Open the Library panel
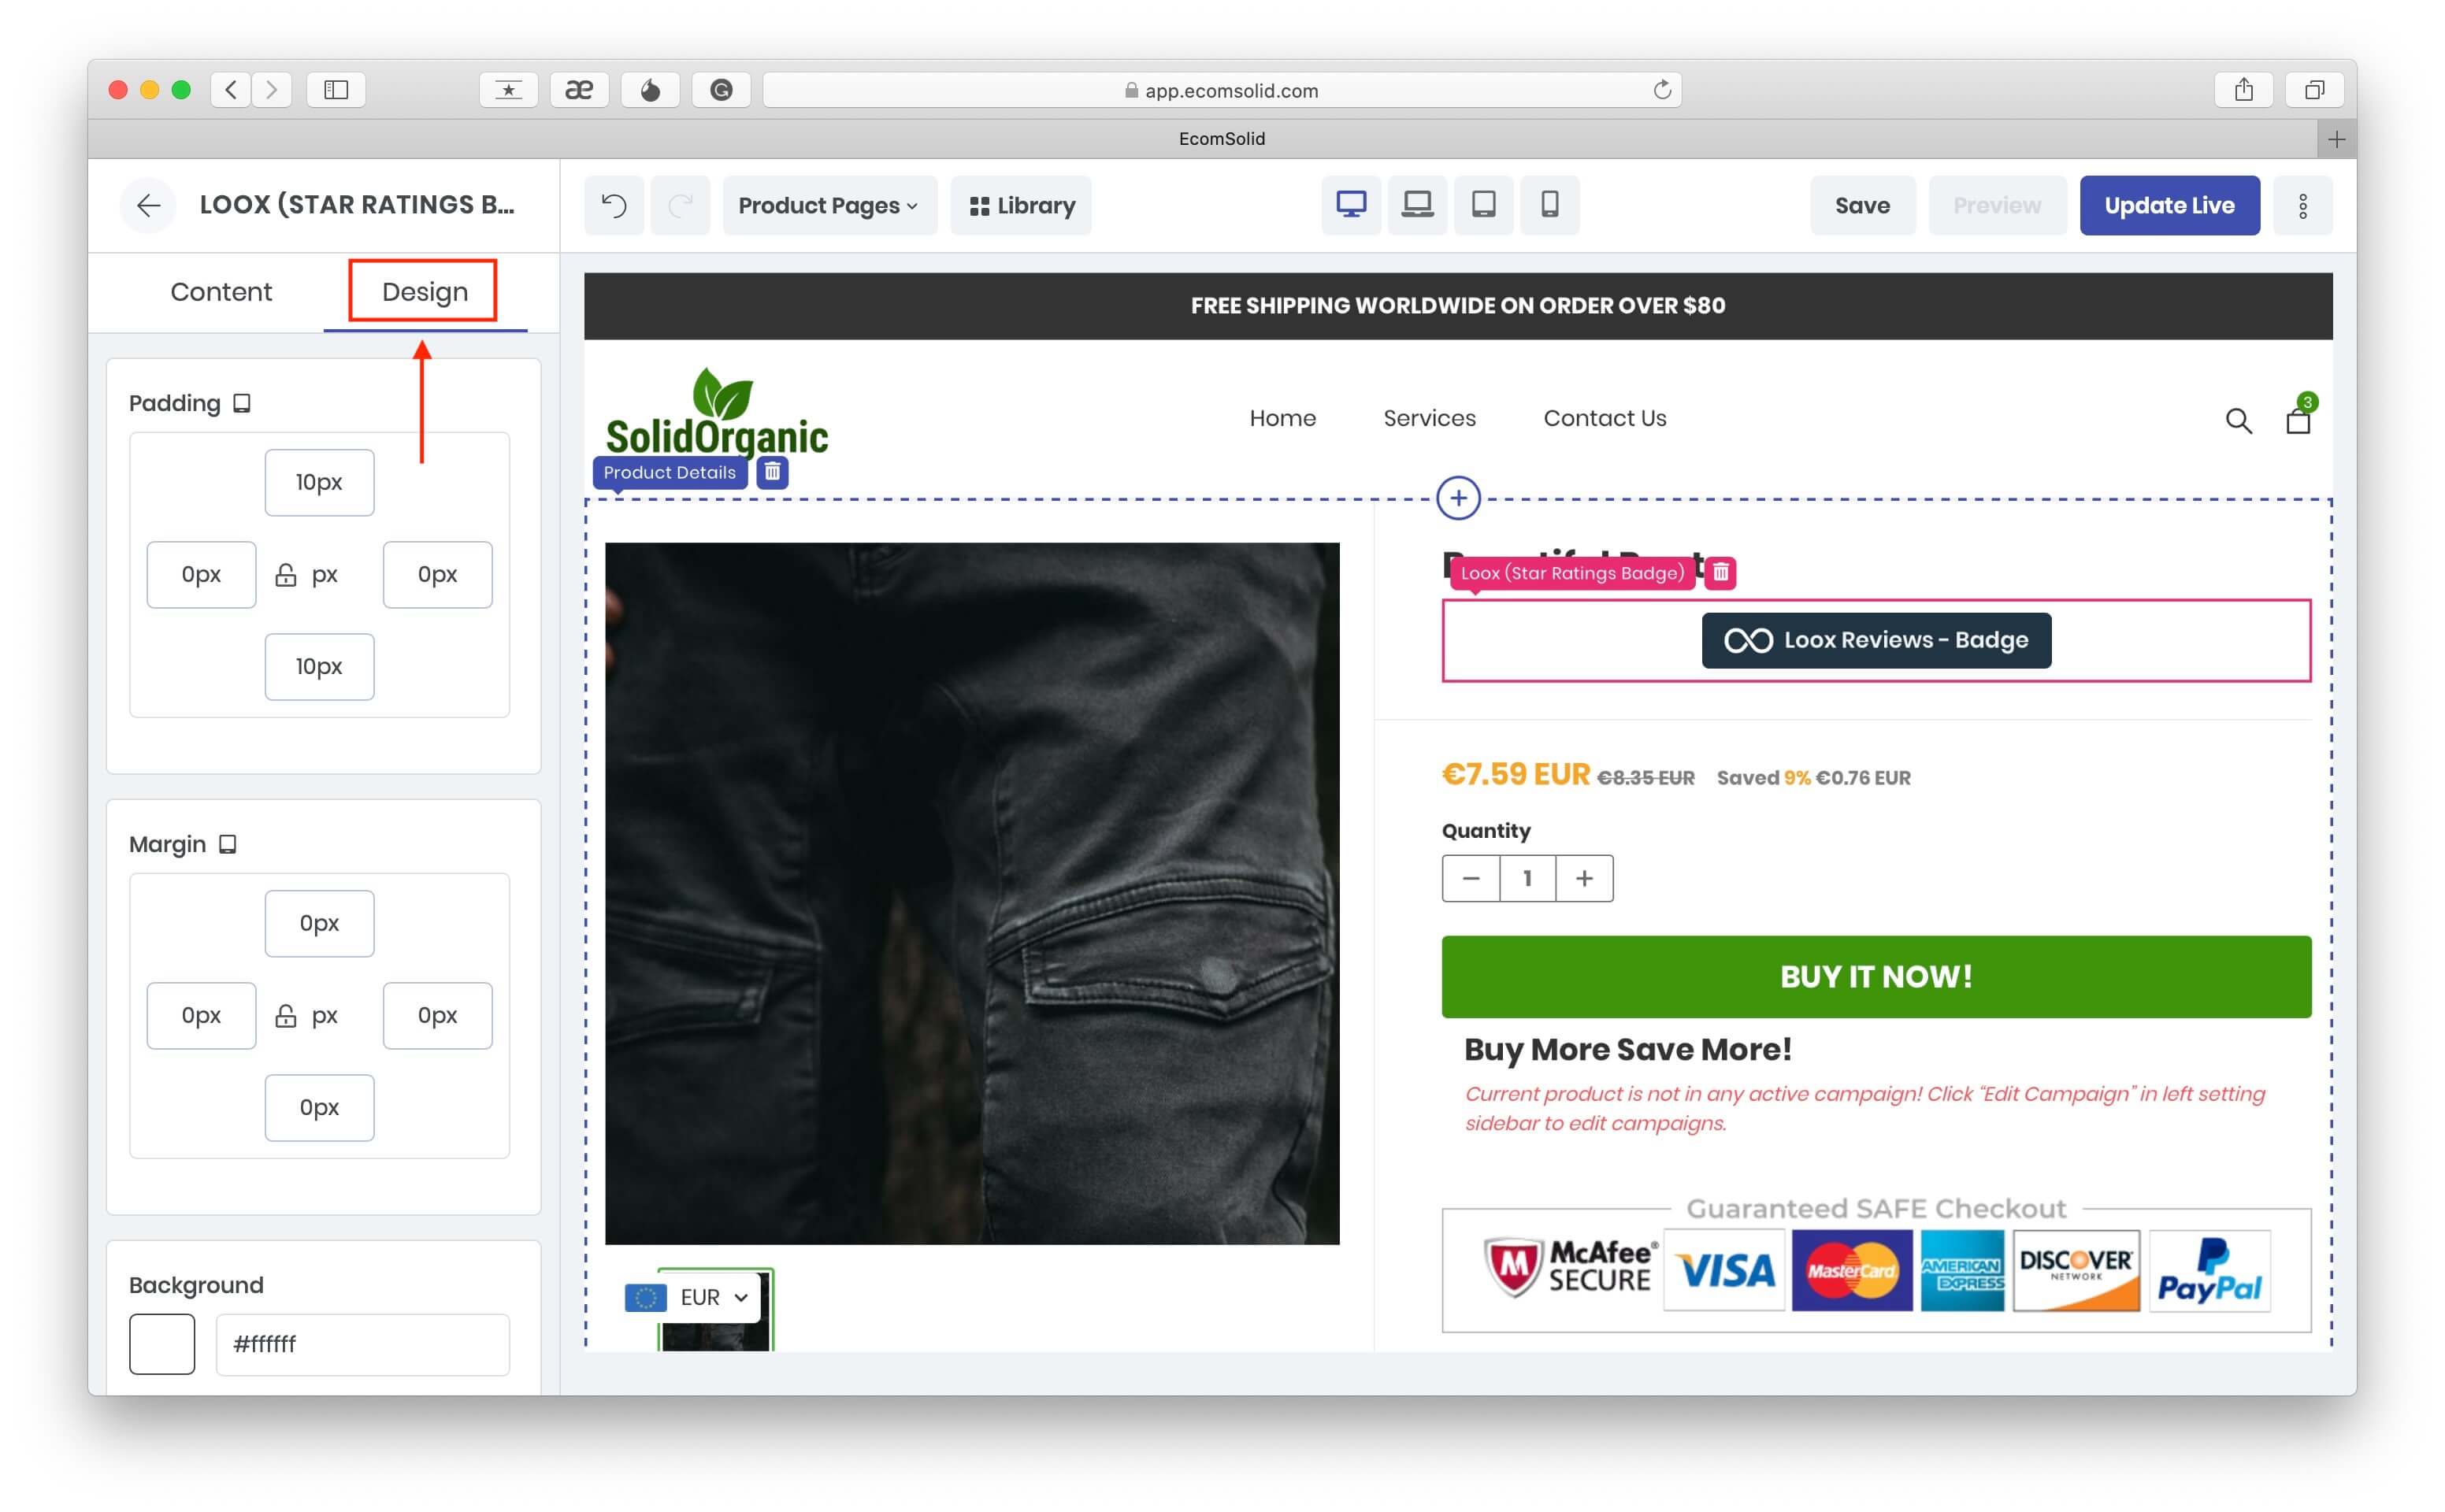Viewport: 2445px width, 1512px height. (1021, 205)
